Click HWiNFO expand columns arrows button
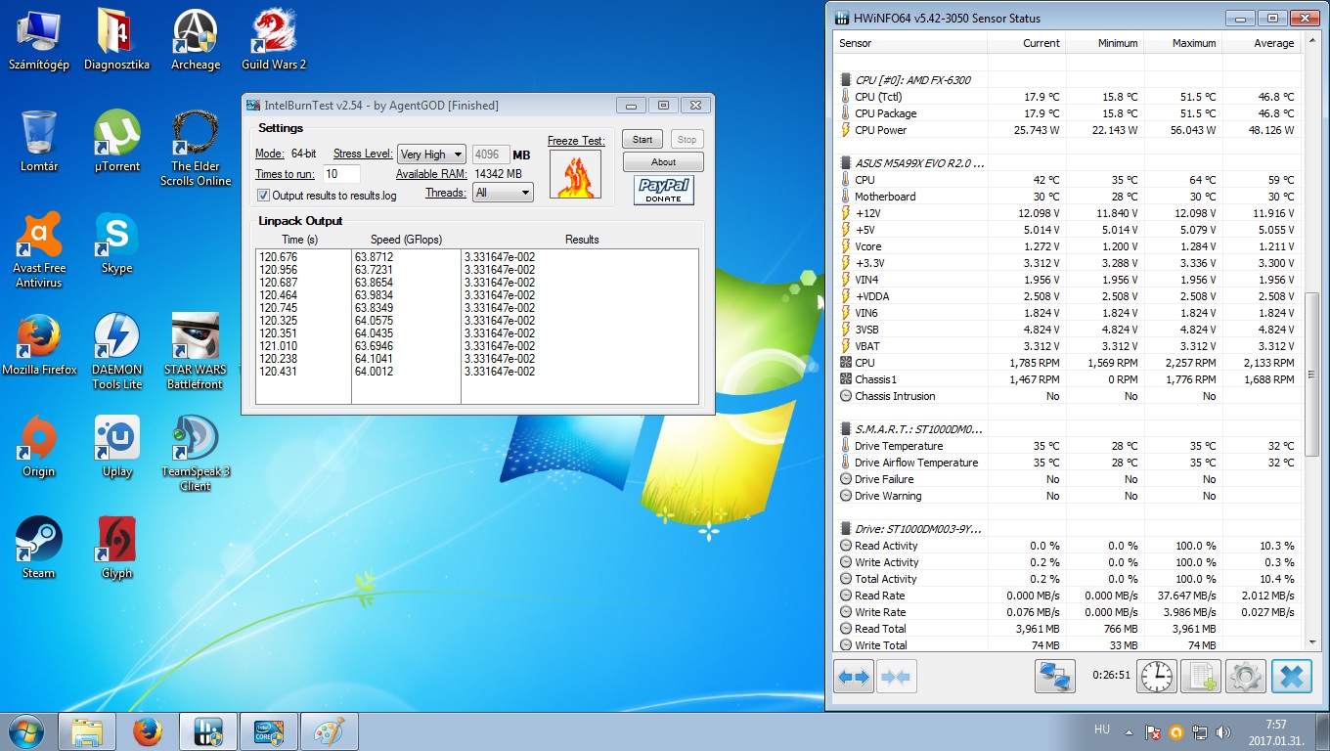 [854, 676]
